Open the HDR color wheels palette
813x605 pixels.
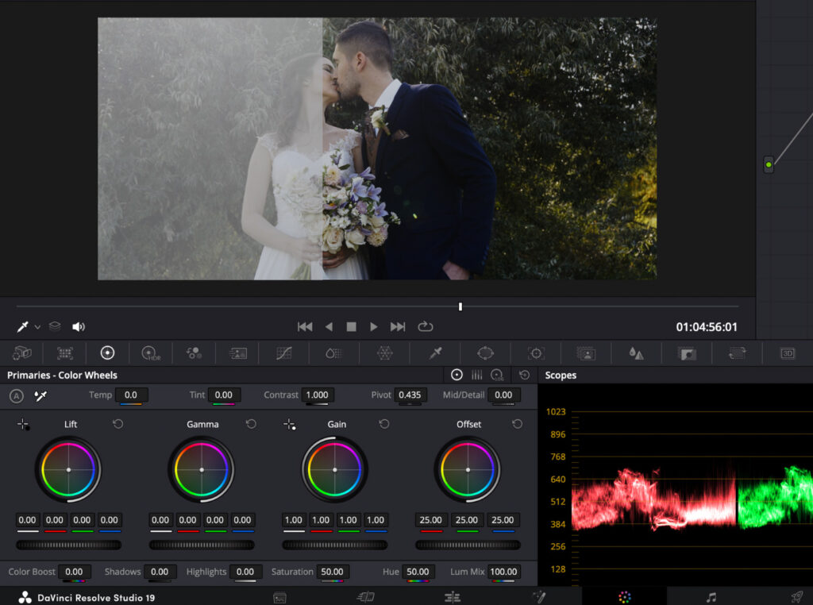coord(150,353)
